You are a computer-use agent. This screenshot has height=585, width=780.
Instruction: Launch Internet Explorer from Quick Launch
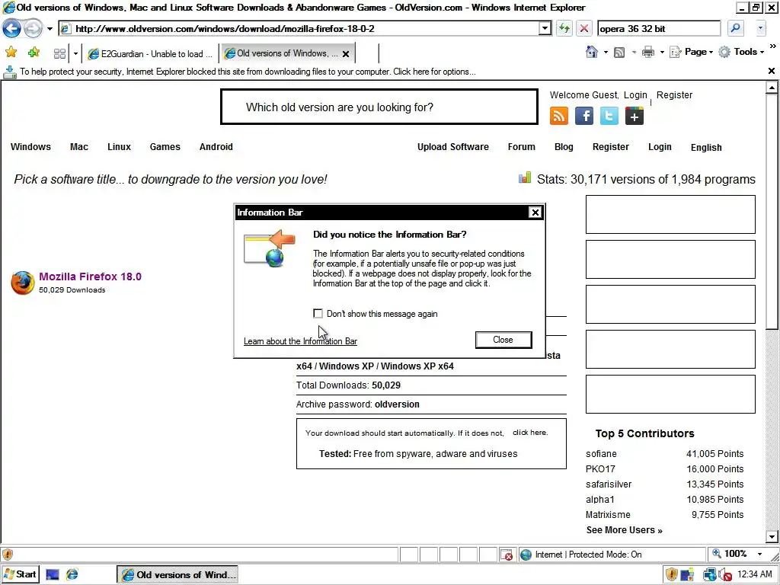pyautogui.click(x=72, y=574)
